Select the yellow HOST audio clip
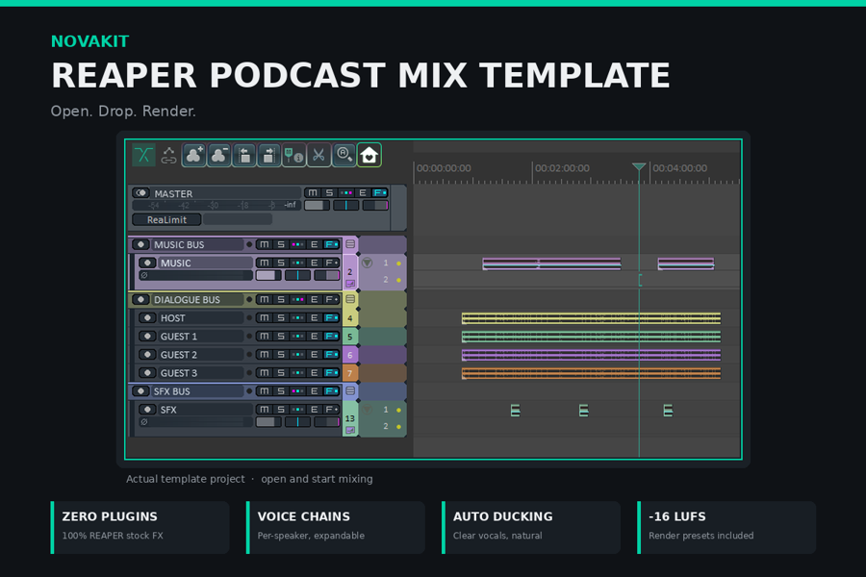Viewport: 866px width, 577px height. point(591,318)
